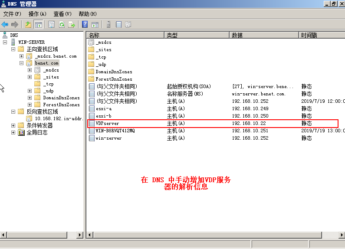
Task: Sort by the 名称 column header
Action: coord(125,35)
